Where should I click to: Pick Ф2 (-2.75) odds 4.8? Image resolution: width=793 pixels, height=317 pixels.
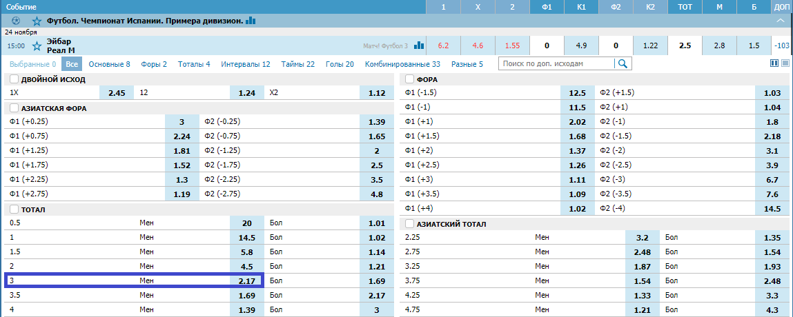(377, 194)
